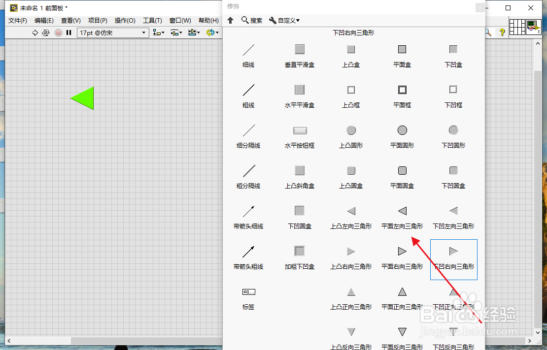The height and width of the screenshot is (350, 547).
Task: Show context help question mark
Action: tap(502, 32)
